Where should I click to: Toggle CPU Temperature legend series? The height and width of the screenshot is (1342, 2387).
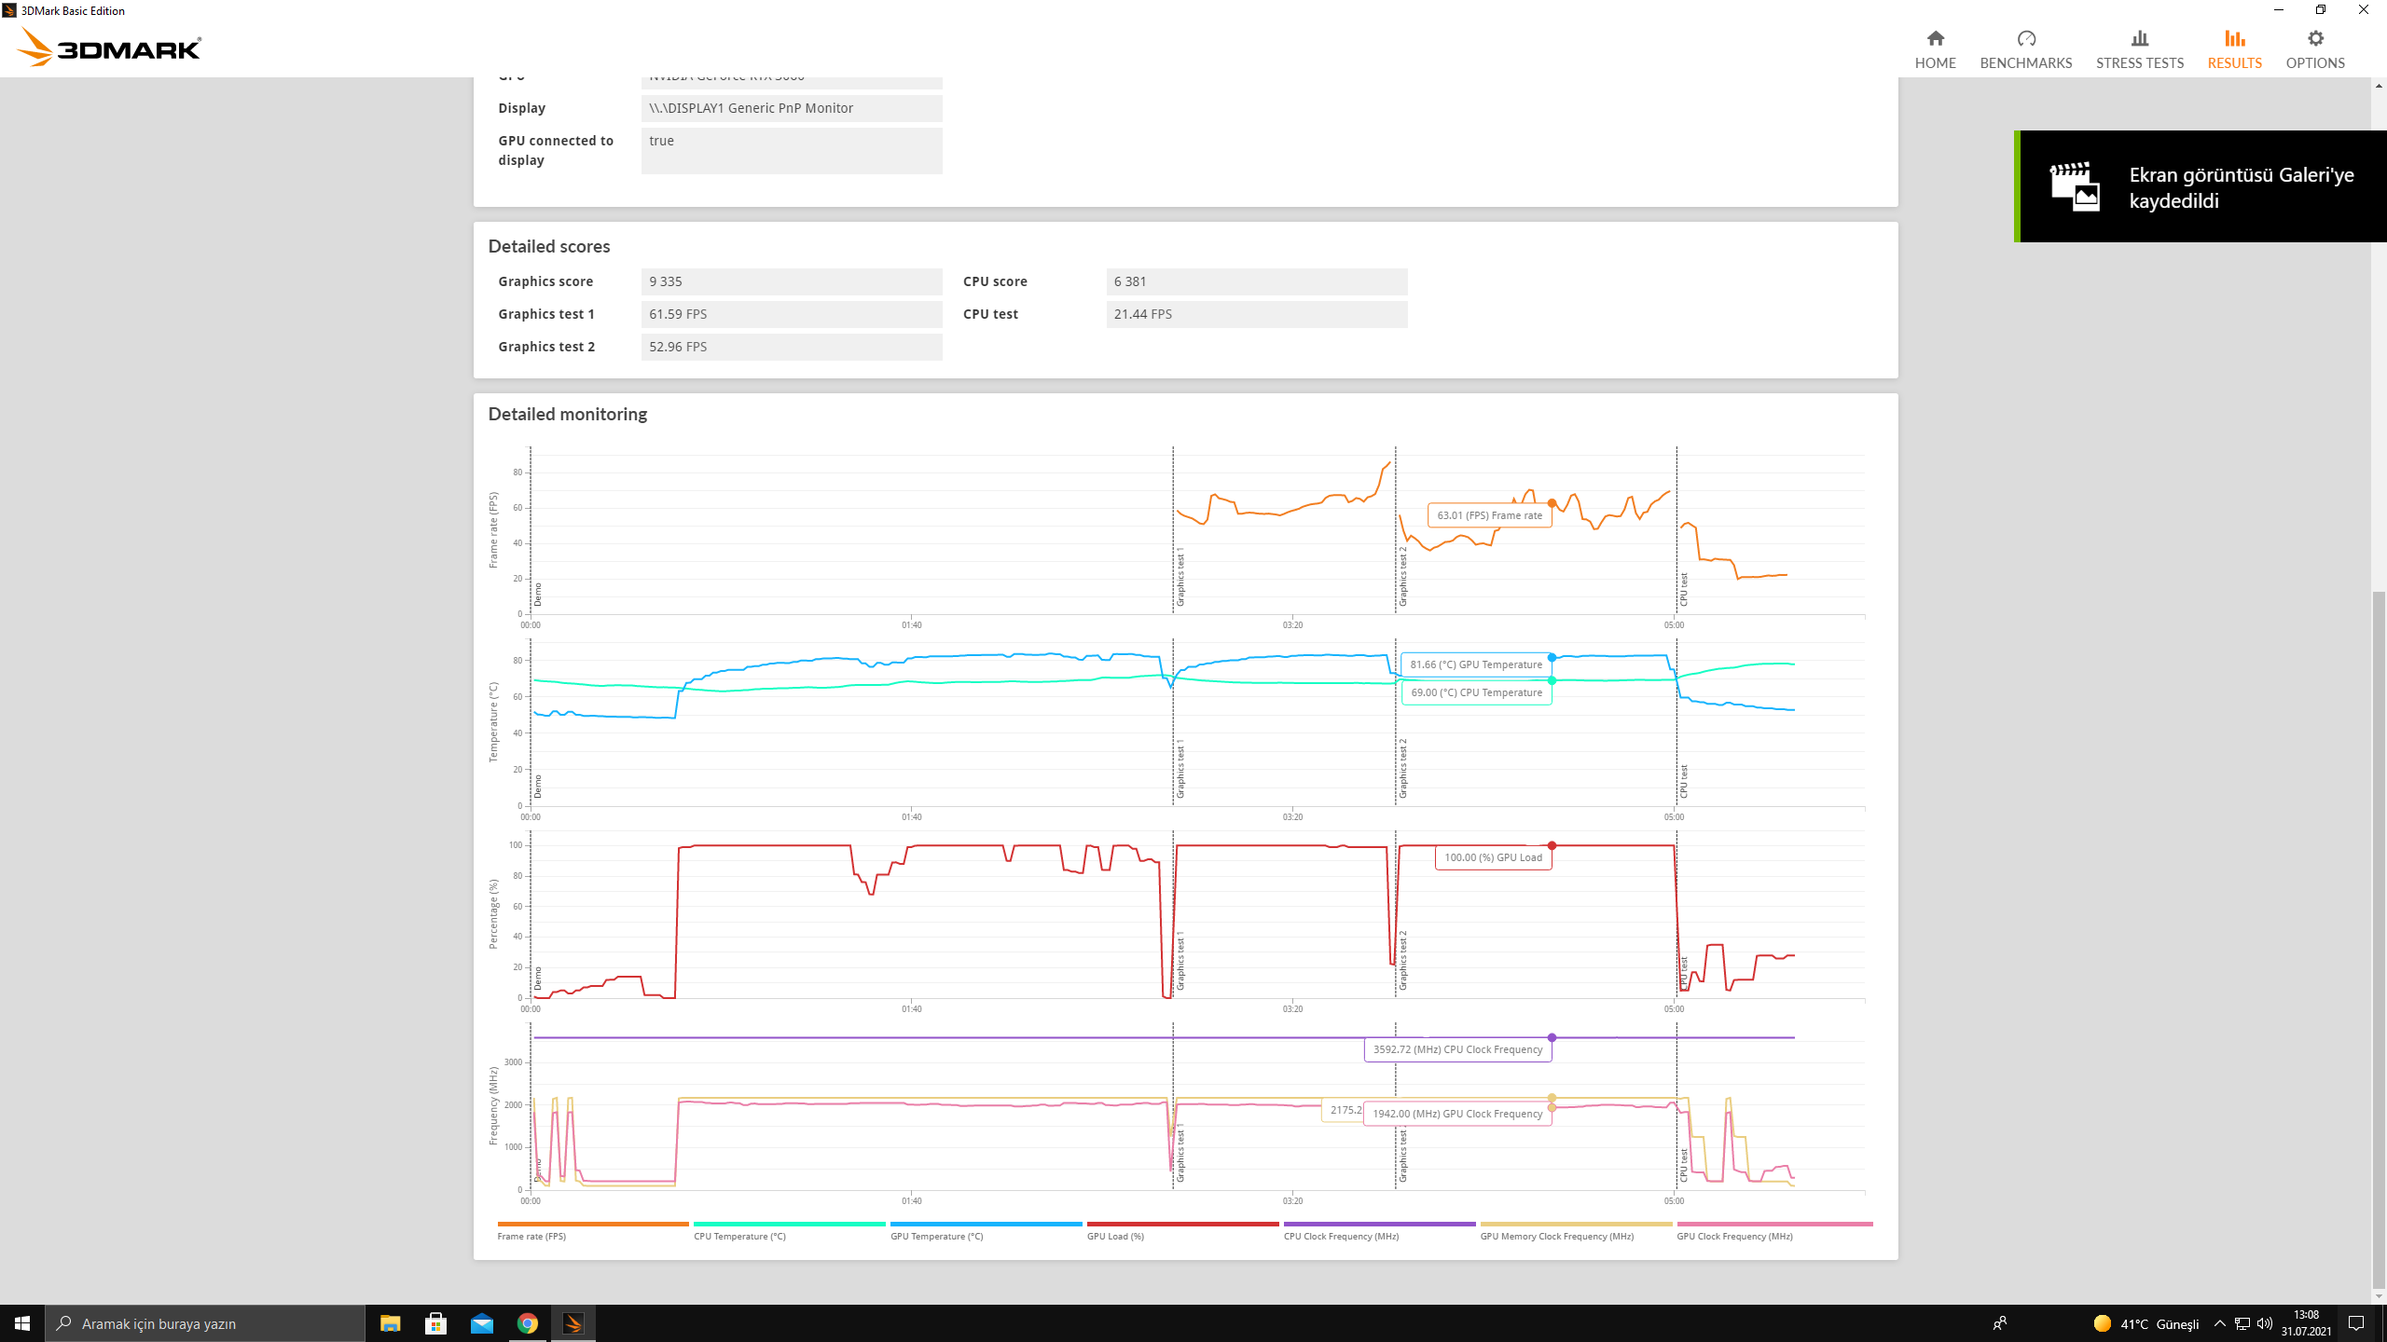pyautogui.click(x=739, y=1236)
